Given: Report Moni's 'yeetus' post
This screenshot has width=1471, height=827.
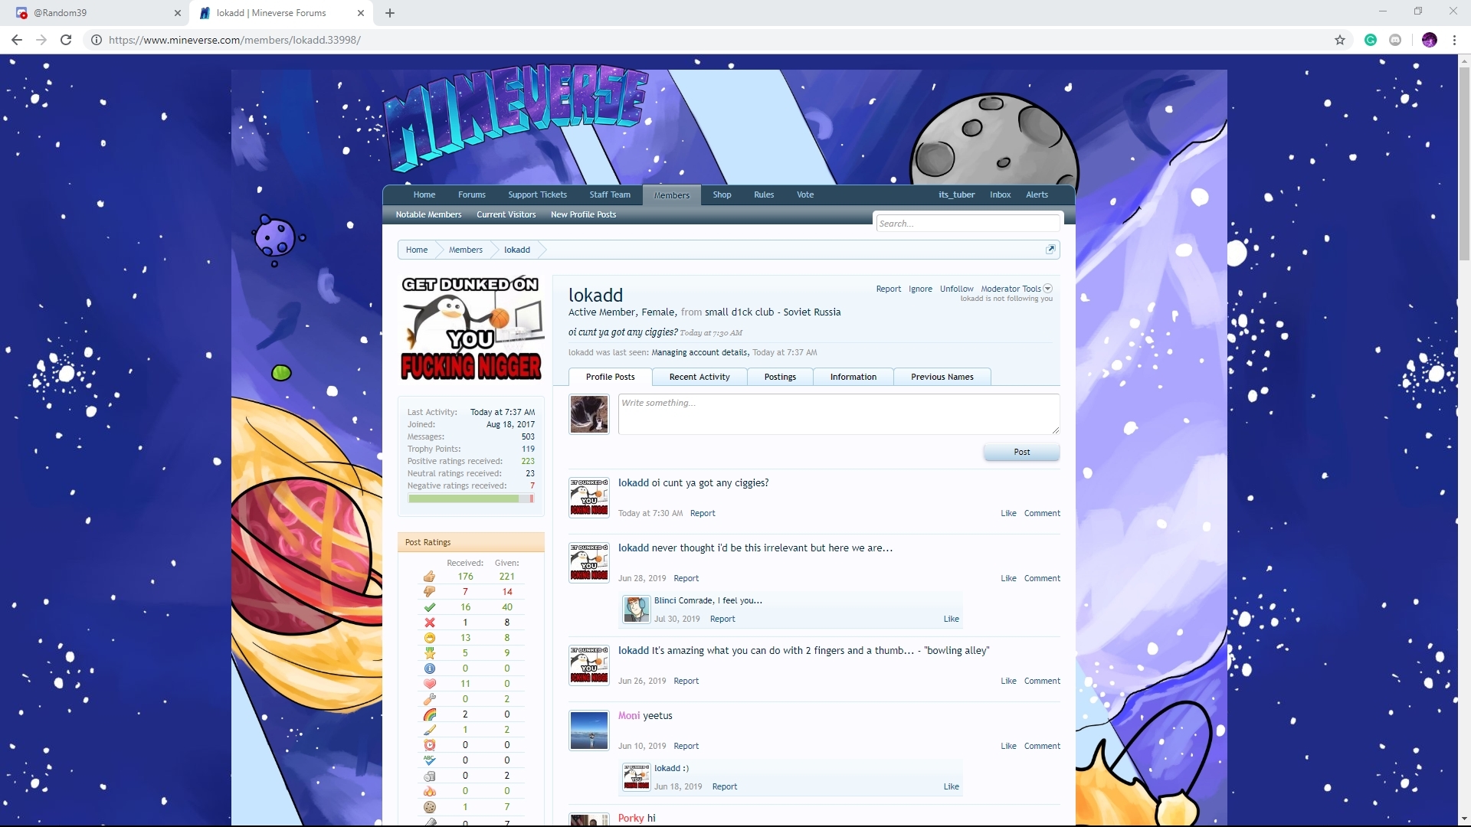Looking at the screenshot, I should 686,746.
